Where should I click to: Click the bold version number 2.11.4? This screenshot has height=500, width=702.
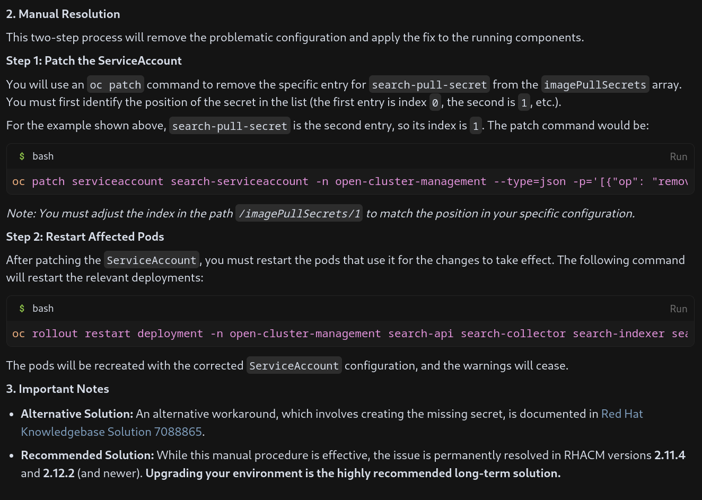669,455
